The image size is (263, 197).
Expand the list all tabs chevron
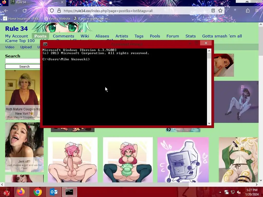(224, 2)
